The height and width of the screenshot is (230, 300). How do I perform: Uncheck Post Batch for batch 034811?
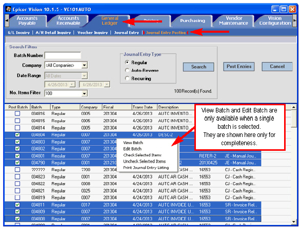point(17,204)
